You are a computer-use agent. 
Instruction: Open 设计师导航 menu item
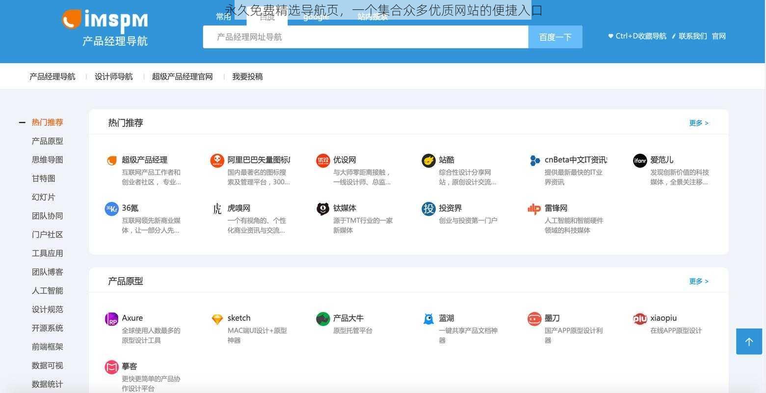point(114,77)
